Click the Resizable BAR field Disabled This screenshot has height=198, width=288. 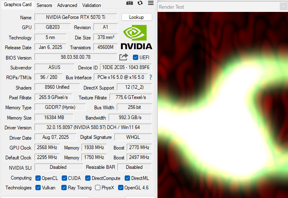(135, 167)
